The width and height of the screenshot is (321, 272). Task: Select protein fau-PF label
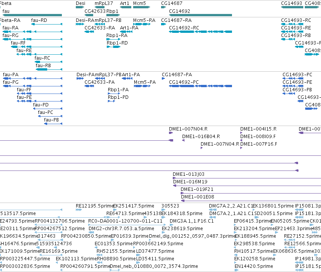coord(24,90)
